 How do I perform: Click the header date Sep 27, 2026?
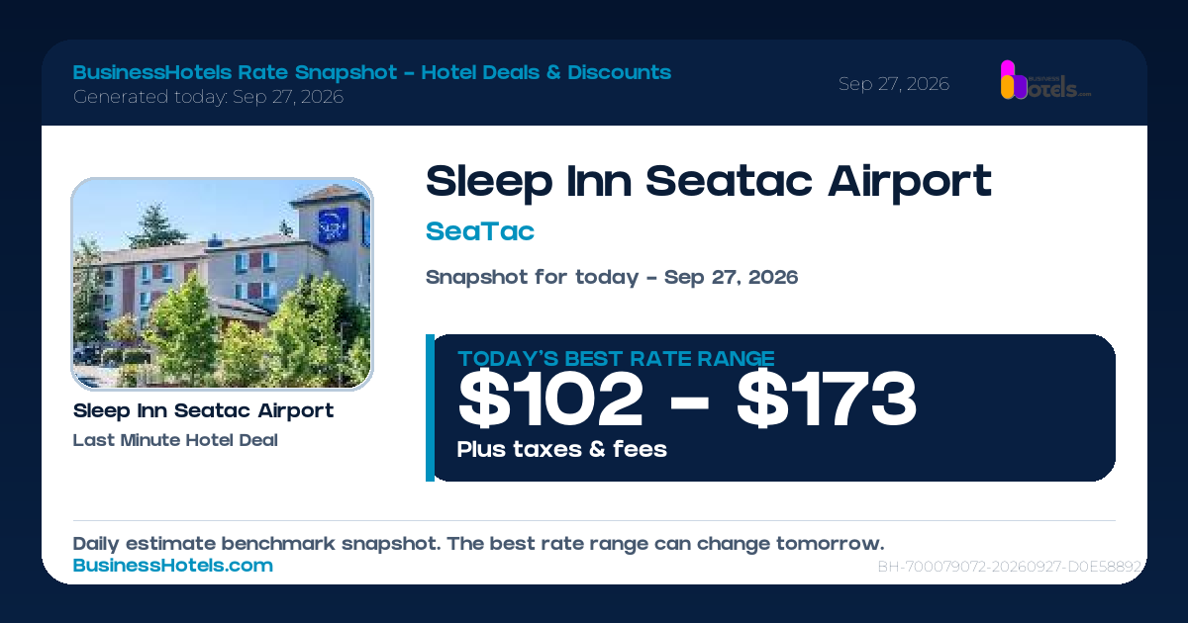tap(894, 84)
